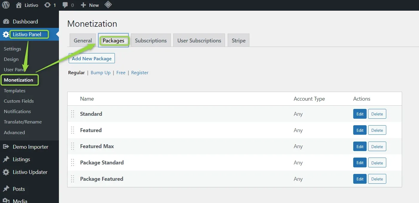Screen dimensions: 419x203
Task: Click drag handle beside Featured row
Action: (x=73, y=130)
